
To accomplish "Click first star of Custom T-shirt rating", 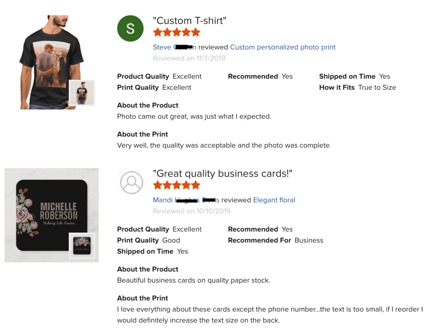I will click(157, 32).
